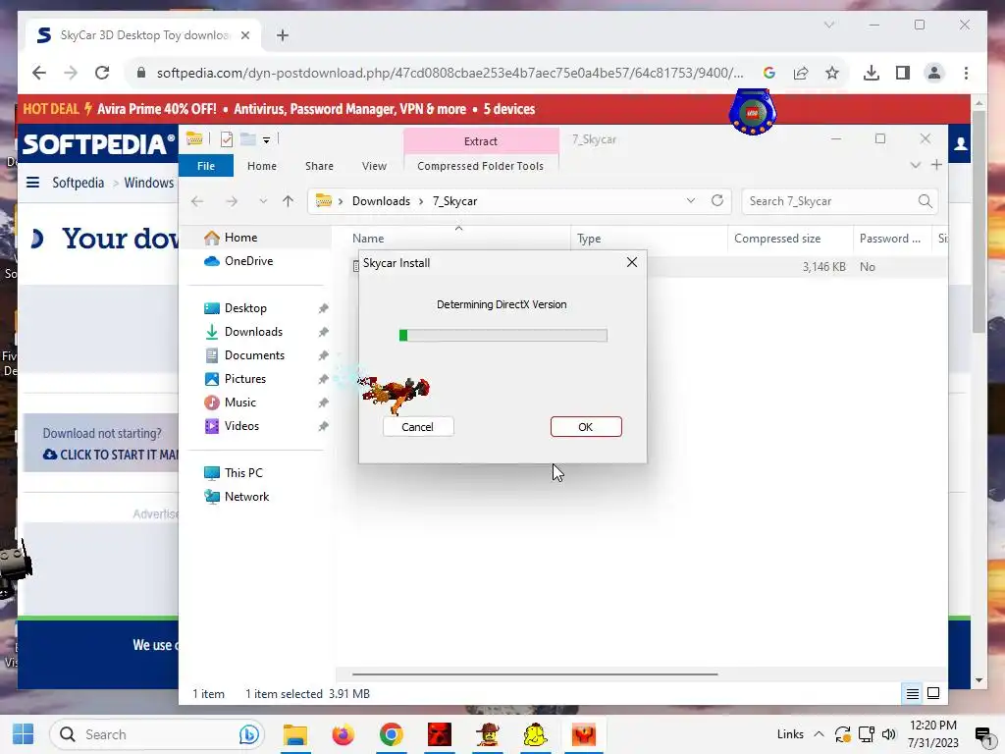Screen dimensions: 1005x754
Task: Open File Explorer from the taskbar
Action: 295,734
